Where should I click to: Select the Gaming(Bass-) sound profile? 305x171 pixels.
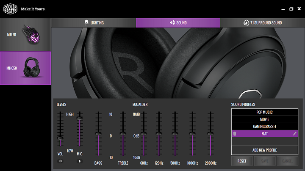coord(264,127)
